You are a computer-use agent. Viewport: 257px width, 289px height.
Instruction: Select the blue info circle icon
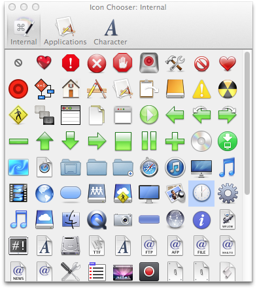click(x=201, y=220)
